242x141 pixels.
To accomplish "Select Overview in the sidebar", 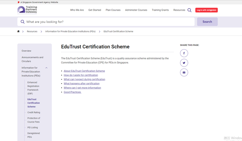I will 26,51.
